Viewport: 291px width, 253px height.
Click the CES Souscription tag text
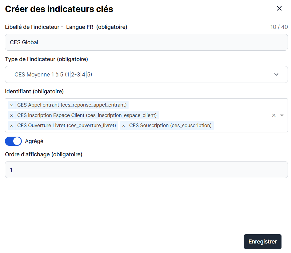[170, 126]
